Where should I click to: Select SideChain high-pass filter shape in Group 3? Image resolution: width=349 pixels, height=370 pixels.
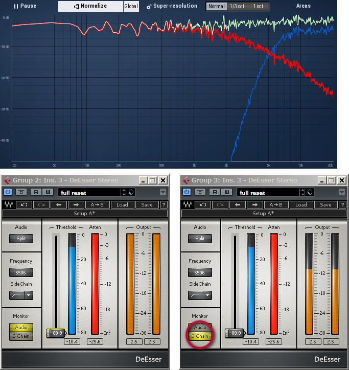click(x=195, y=295)
